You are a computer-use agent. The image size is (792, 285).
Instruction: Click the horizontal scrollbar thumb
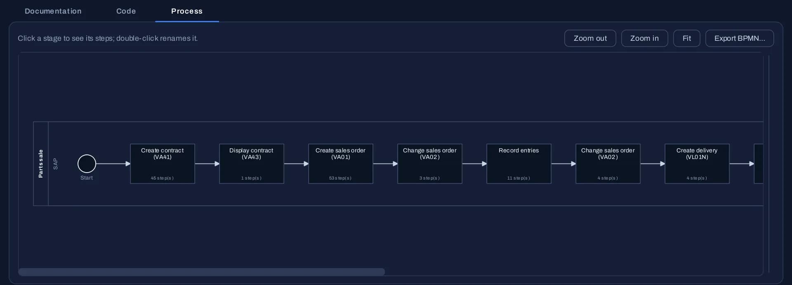(x=202, y=272)
